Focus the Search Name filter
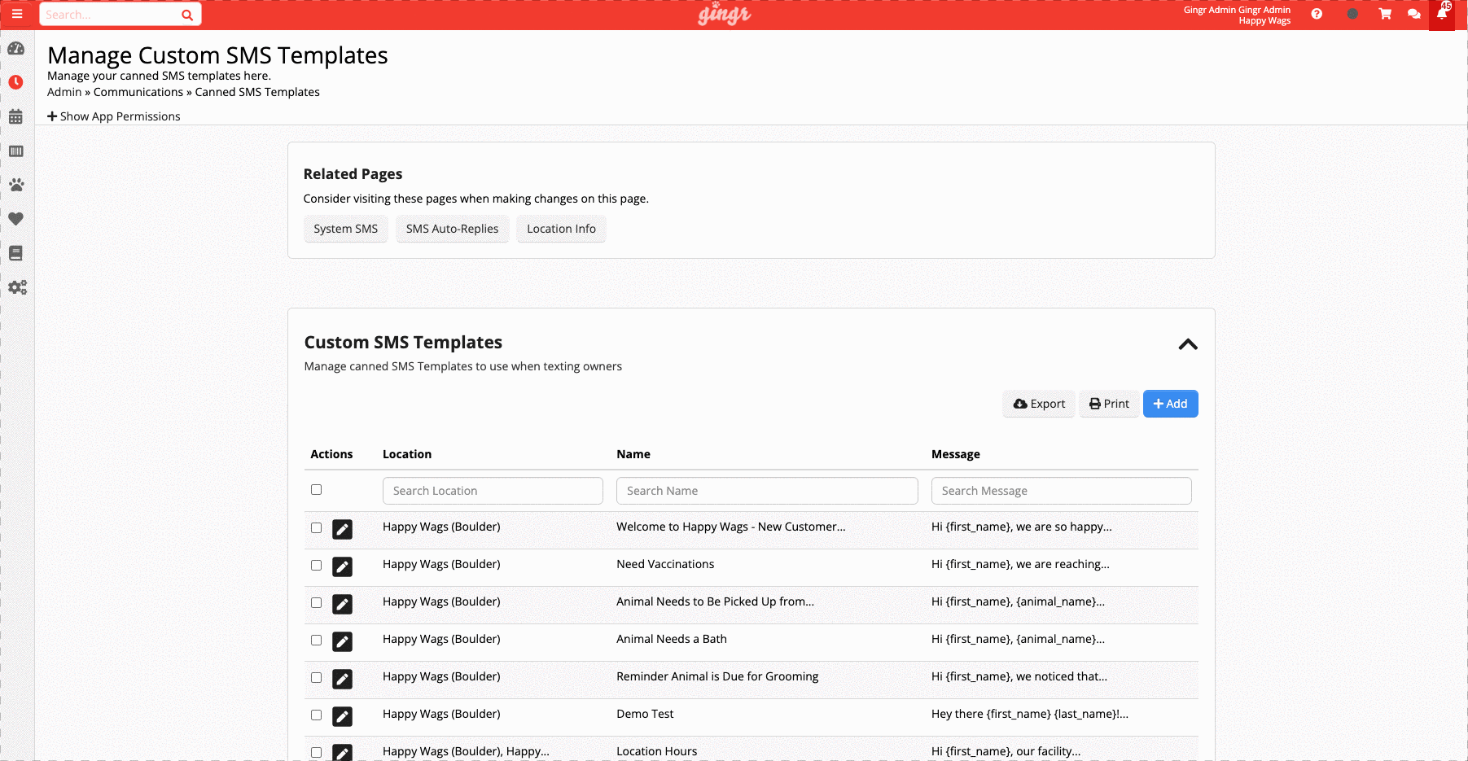The image size is (1468, 761). click(767, 491)
